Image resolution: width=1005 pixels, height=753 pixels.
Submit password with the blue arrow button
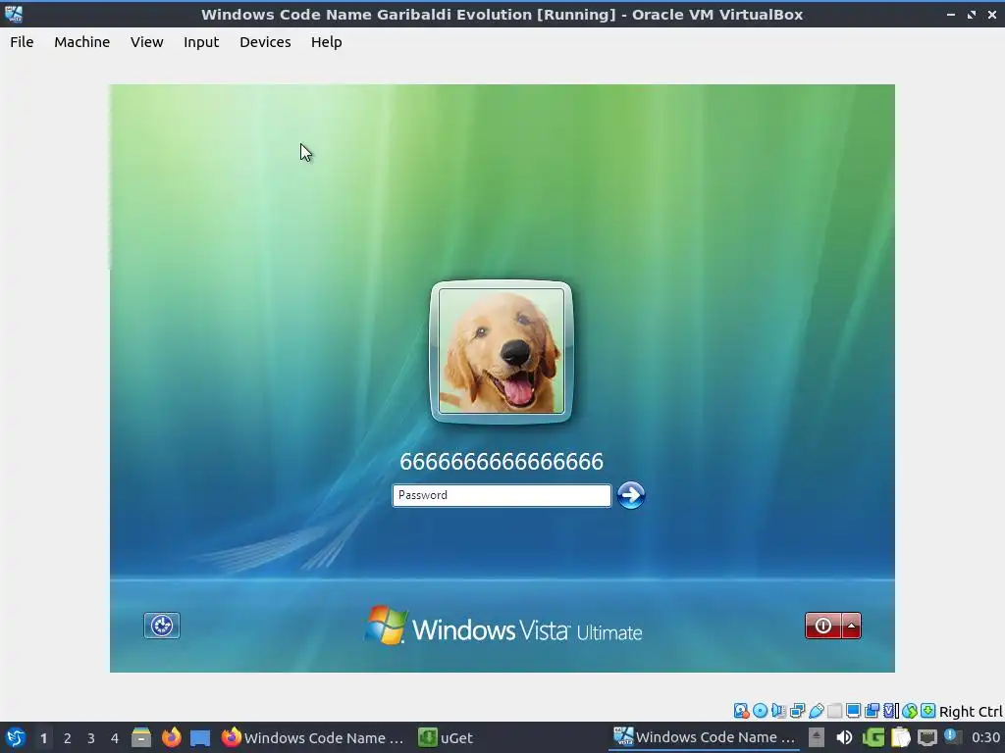pos(631,495)
